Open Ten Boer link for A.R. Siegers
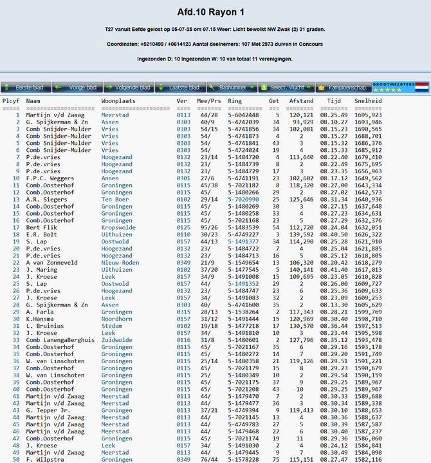 point(115,200)
